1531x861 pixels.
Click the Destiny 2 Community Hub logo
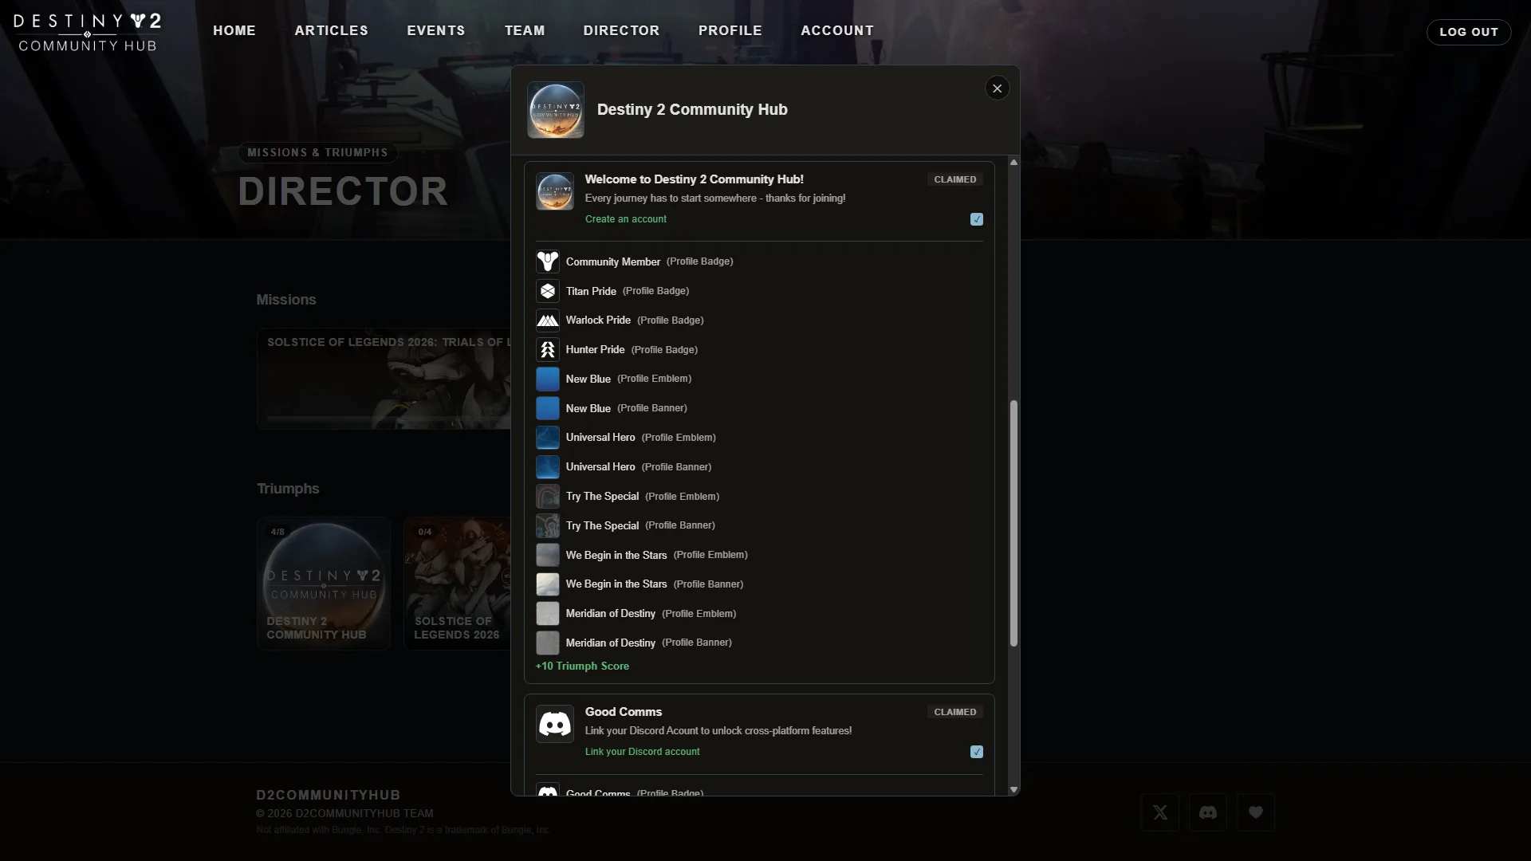88,33
